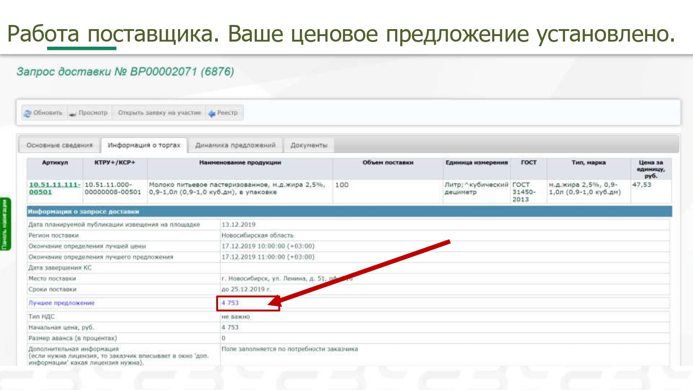Click the Наименование продукции column header
This screenshot has height=390, width=693.
tap(240, 163)
